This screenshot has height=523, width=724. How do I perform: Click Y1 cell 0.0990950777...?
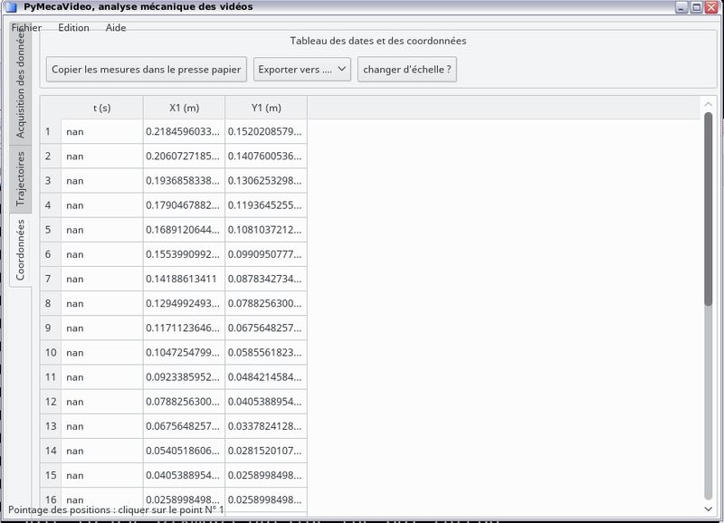click(x=266, y=254)
